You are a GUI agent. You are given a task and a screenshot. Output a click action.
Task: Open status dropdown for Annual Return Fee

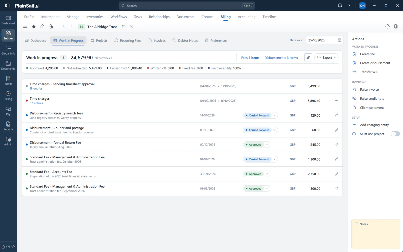tap(267, 145)
